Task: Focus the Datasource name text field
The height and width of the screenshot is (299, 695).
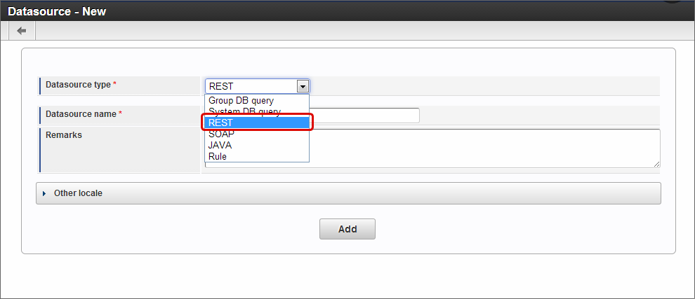Action: point(364,116)
